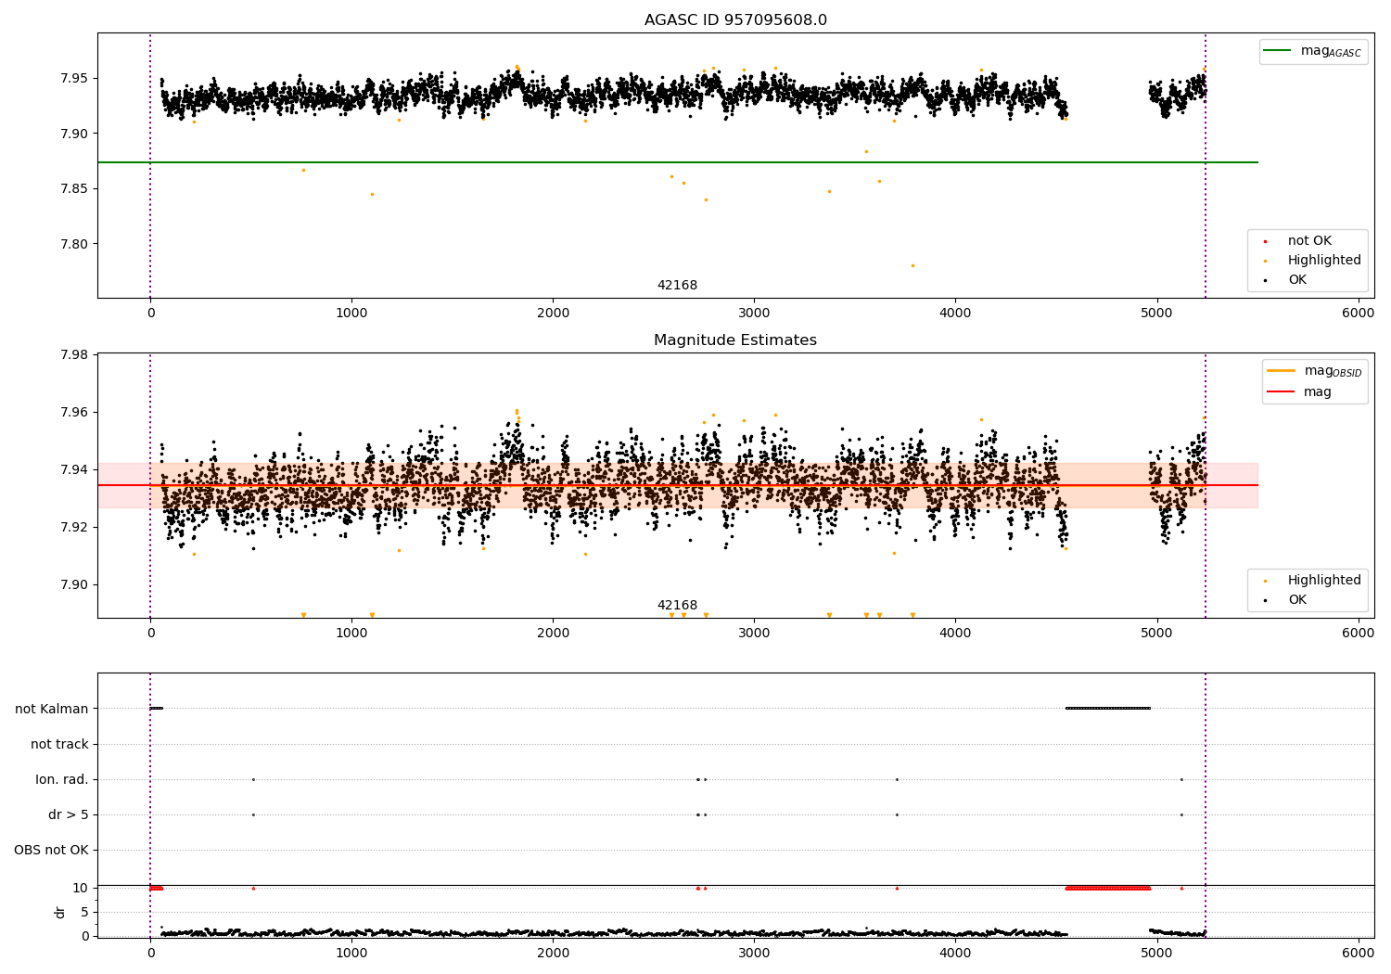The image size is (1391, 974).
Task: Click the mag AGASC legend label
Action: click(1331, 52)
